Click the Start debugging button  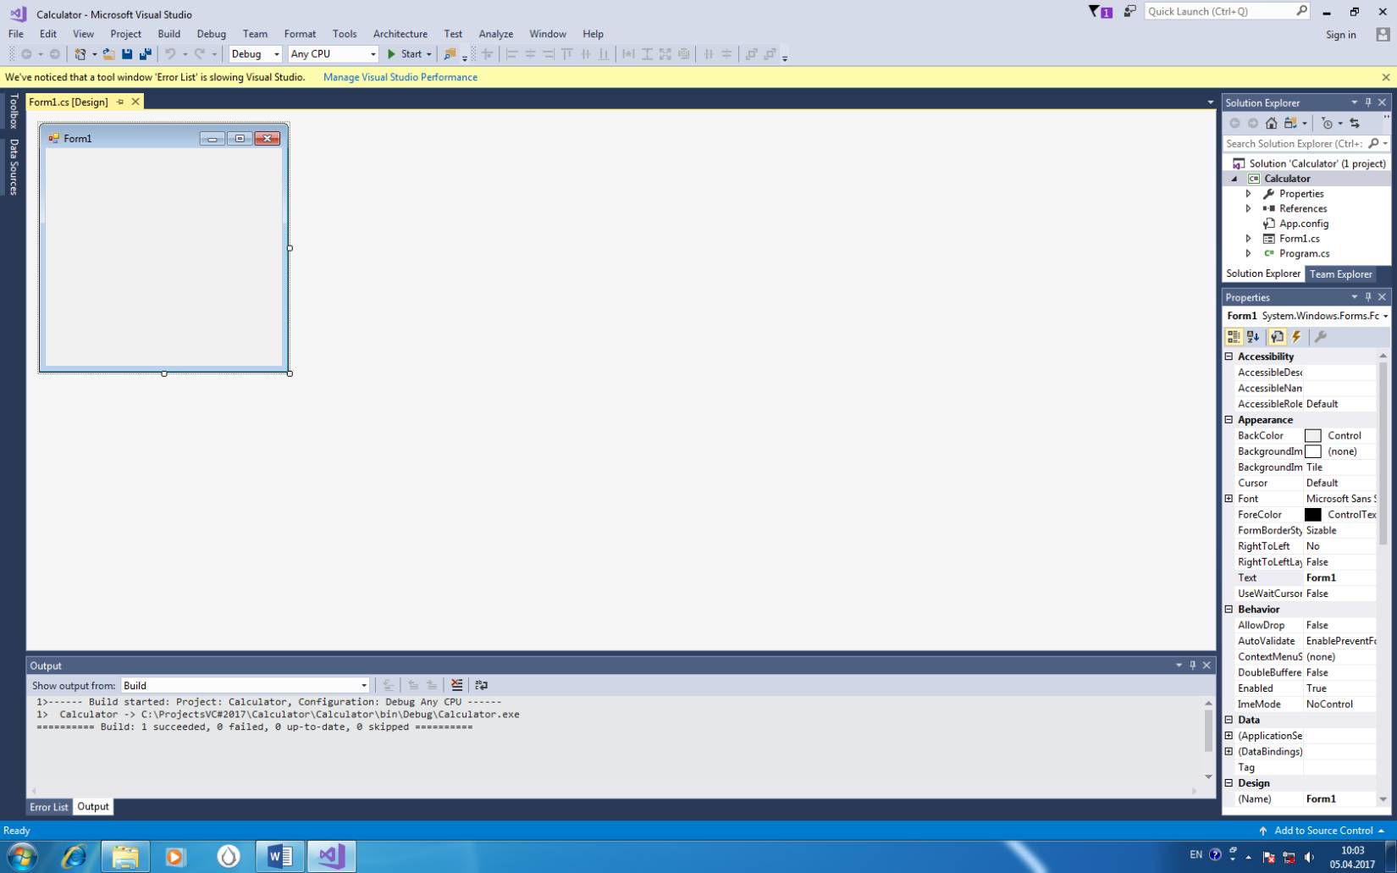click(405, 54)
